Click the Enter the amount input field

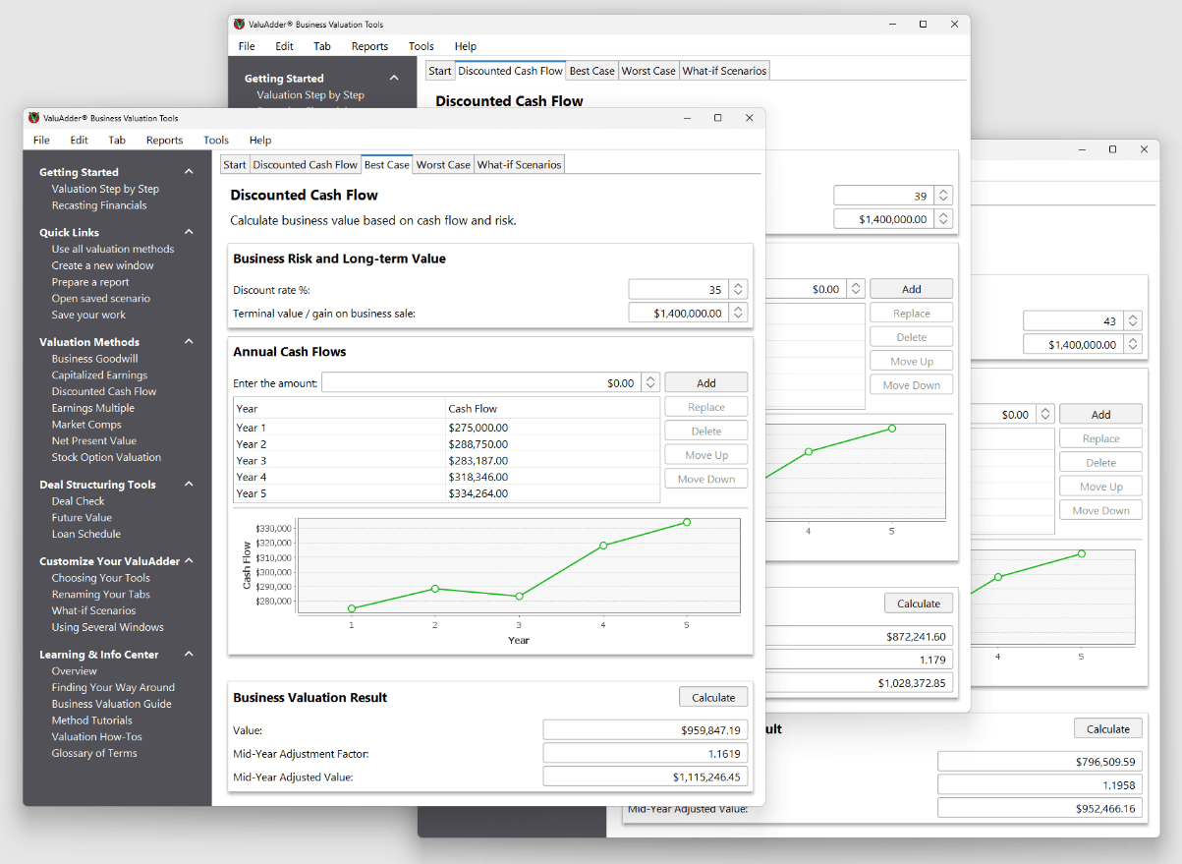pos(479,383)
